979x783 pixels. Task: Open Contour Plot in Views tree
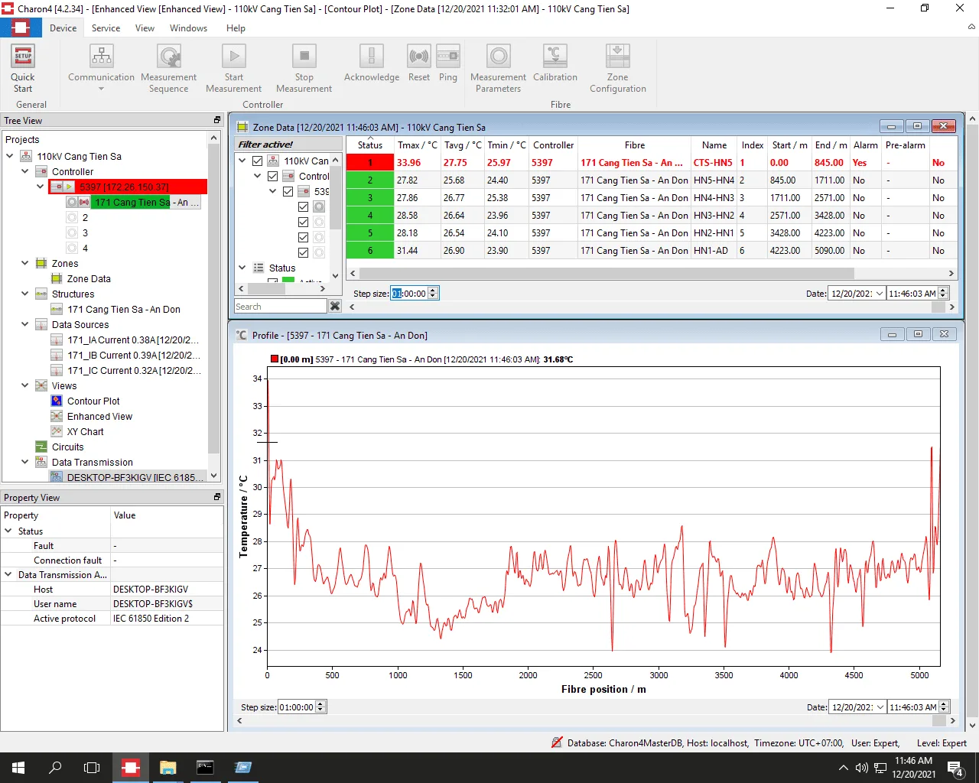click(x=93, y=401)
